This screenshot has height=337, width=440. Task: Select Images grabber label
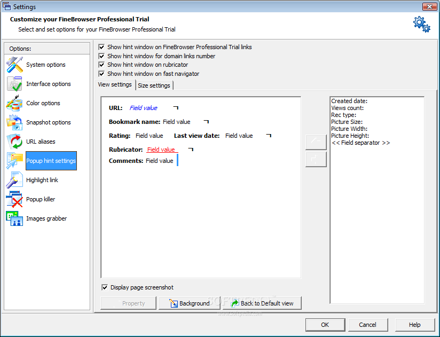pyautogui.click(x=46, y=218)
